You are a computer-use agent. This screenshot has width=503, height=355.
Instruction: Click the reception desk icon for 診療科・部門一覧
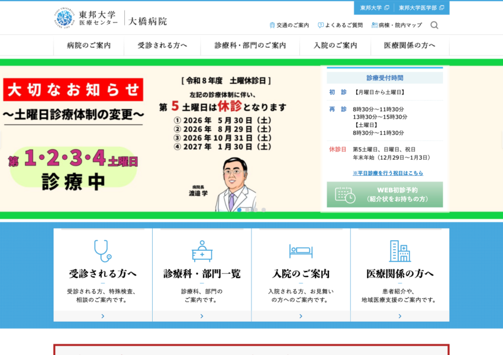point(202,251)
